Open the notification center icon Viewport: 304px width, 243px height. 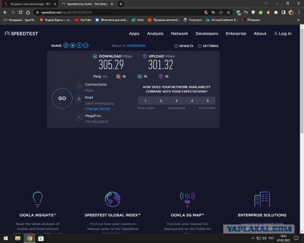[x=296, y=238]
